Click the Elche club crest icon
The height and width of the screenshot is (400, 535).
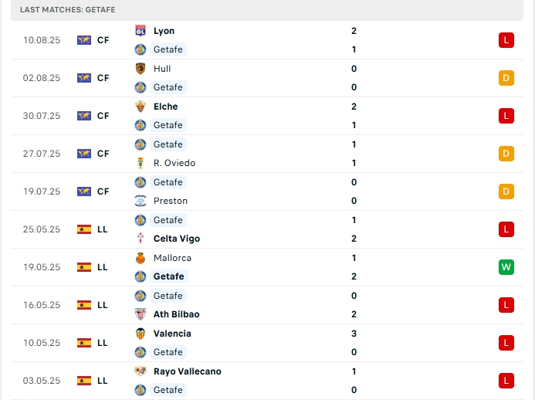141,107
